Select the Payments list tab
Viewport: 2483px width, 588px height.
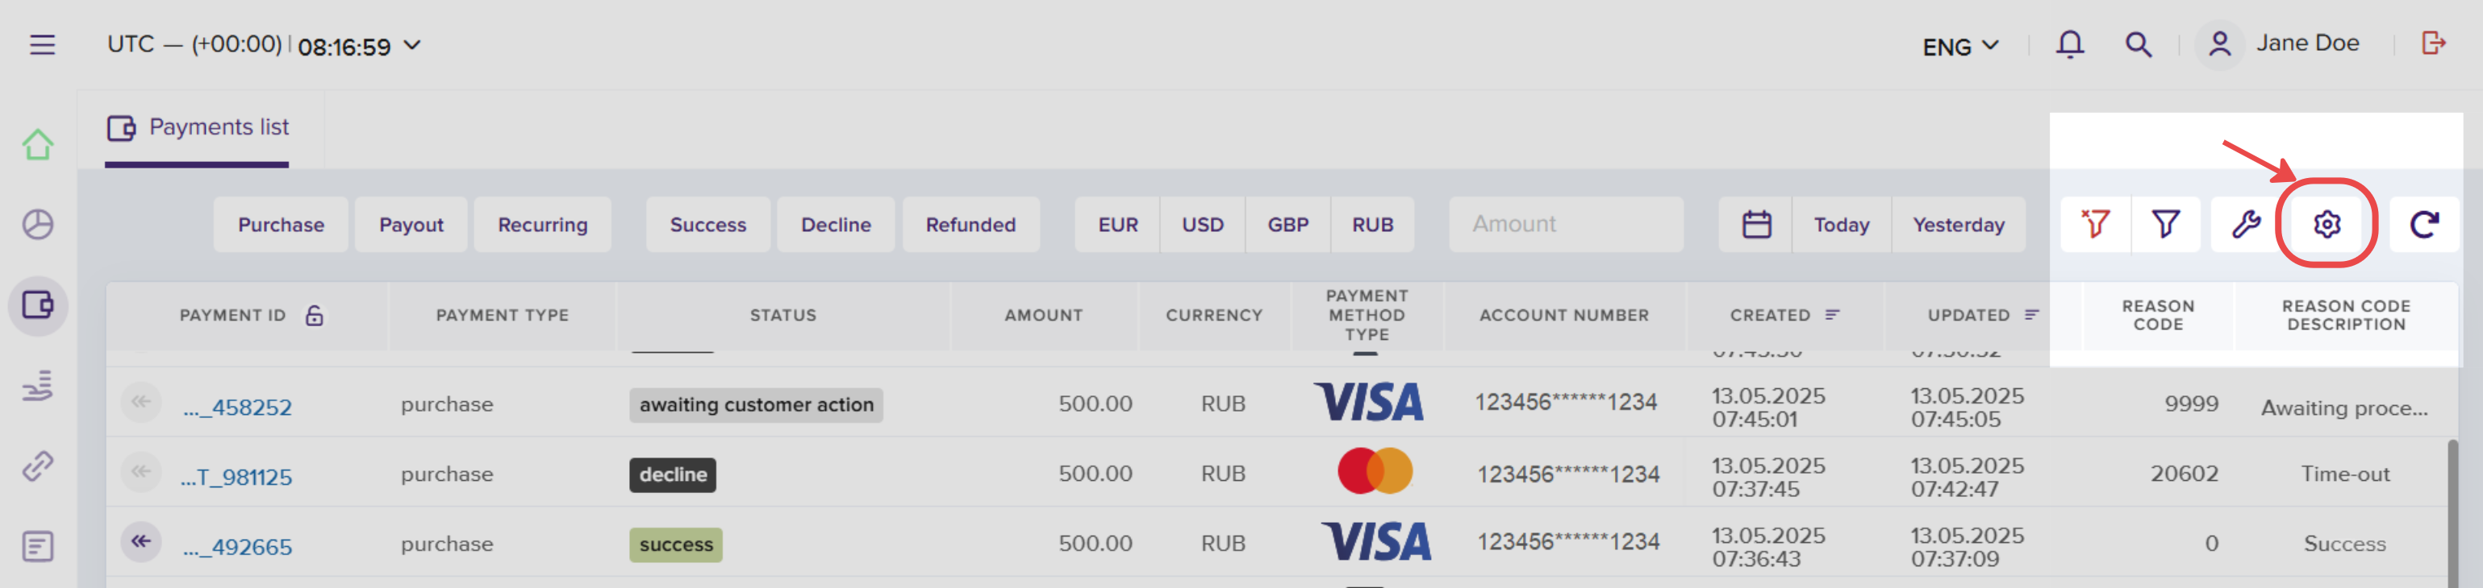click(198, 128)
